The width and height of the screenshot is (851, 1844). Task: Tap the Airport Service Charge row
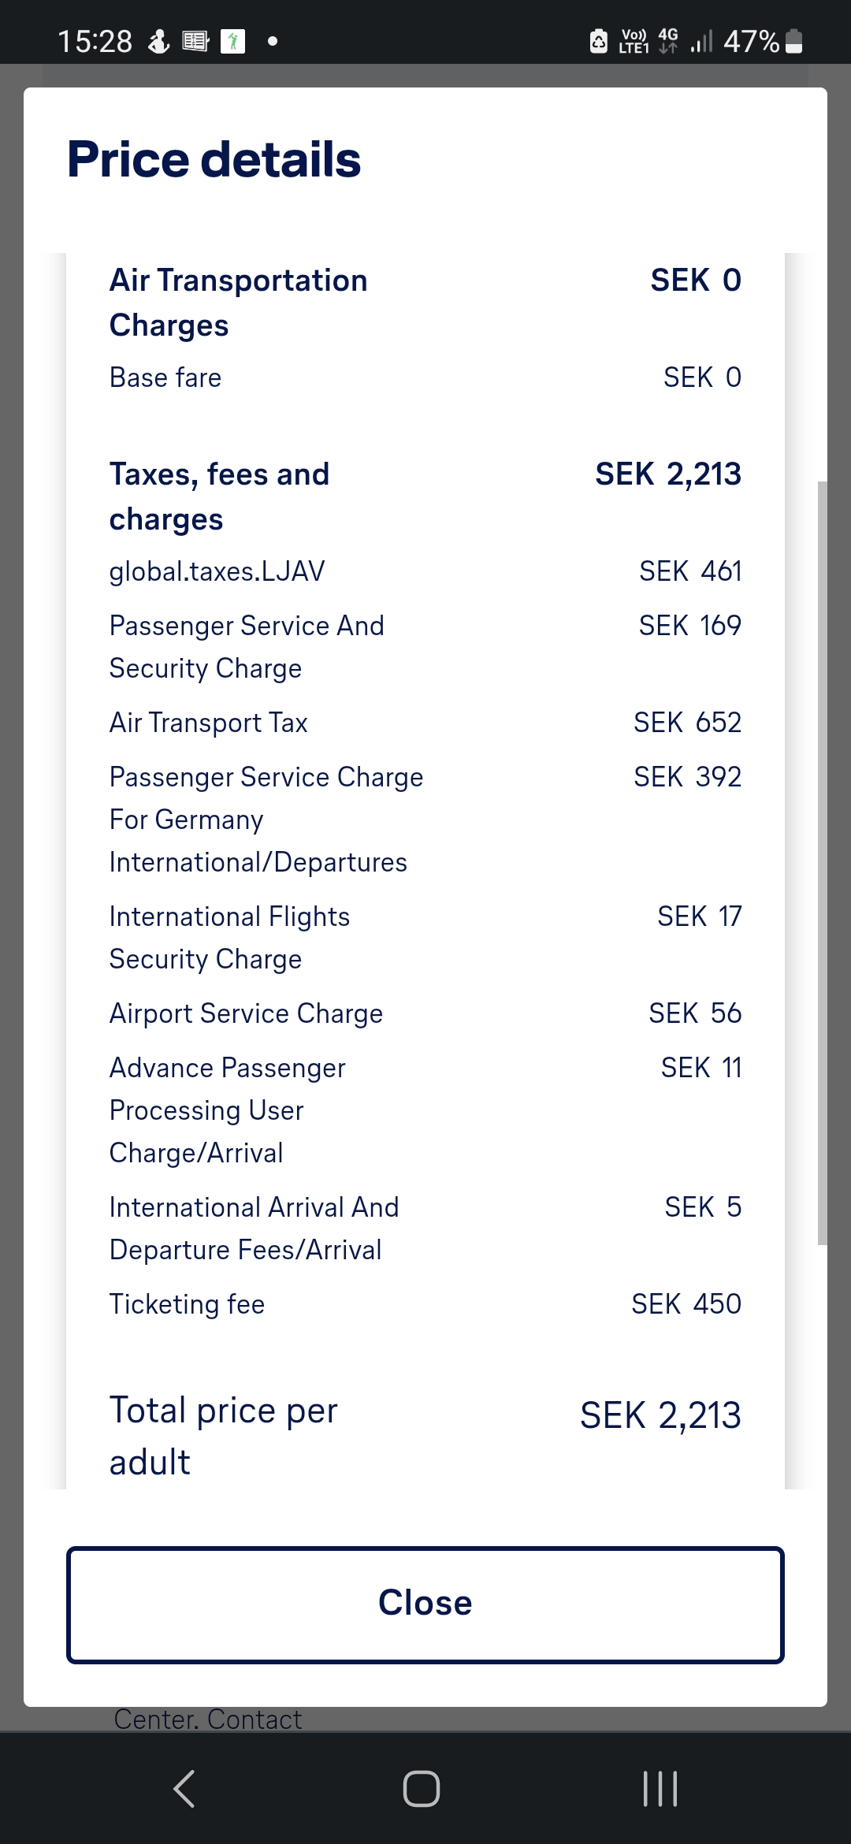(x=425, y=1013)
